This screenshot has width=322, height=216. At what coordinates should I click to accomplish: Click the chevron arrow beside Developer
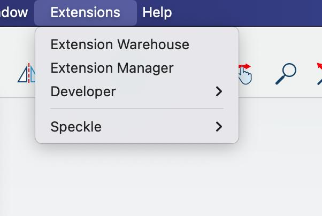[x=219, y=91]
